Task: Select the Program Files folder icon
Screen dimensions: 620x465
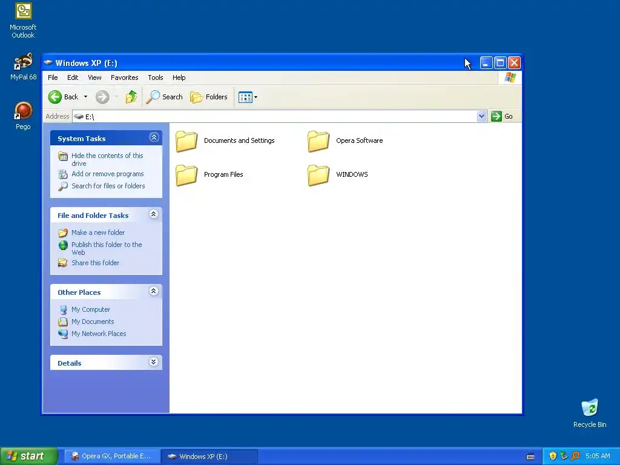Action: (186, 175)
